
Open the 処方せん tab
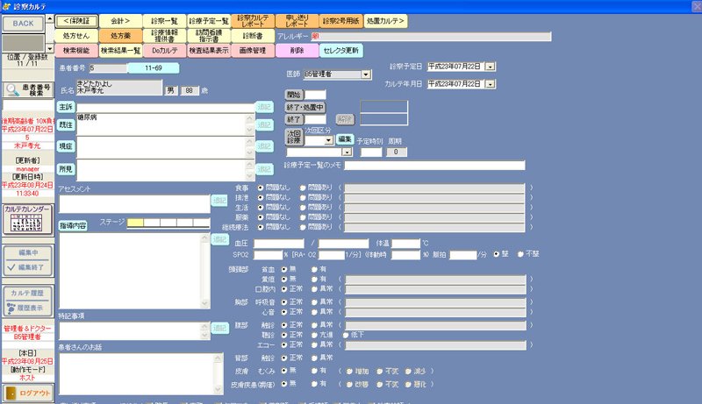[x=76, y=36]
